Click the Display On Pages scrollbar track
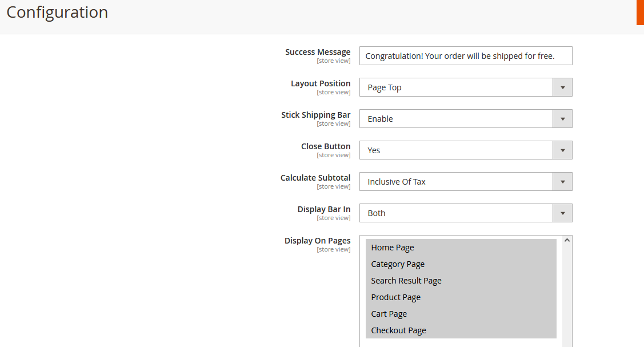 click(x=567, y=297)
